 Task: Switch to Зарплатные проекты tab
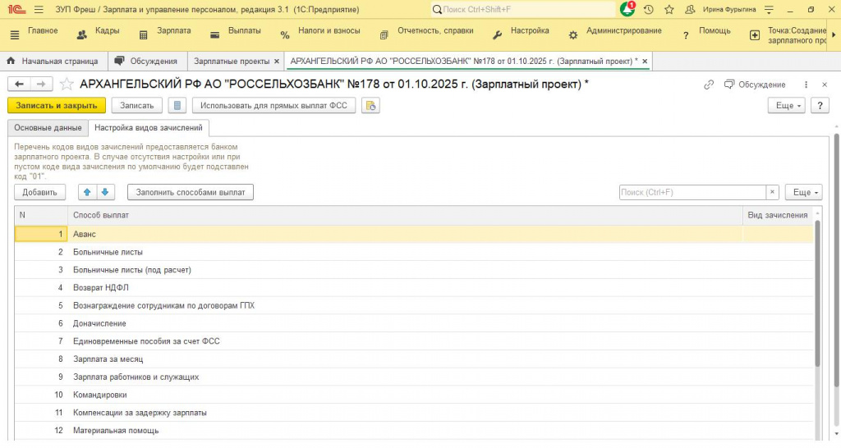point(232,61)
